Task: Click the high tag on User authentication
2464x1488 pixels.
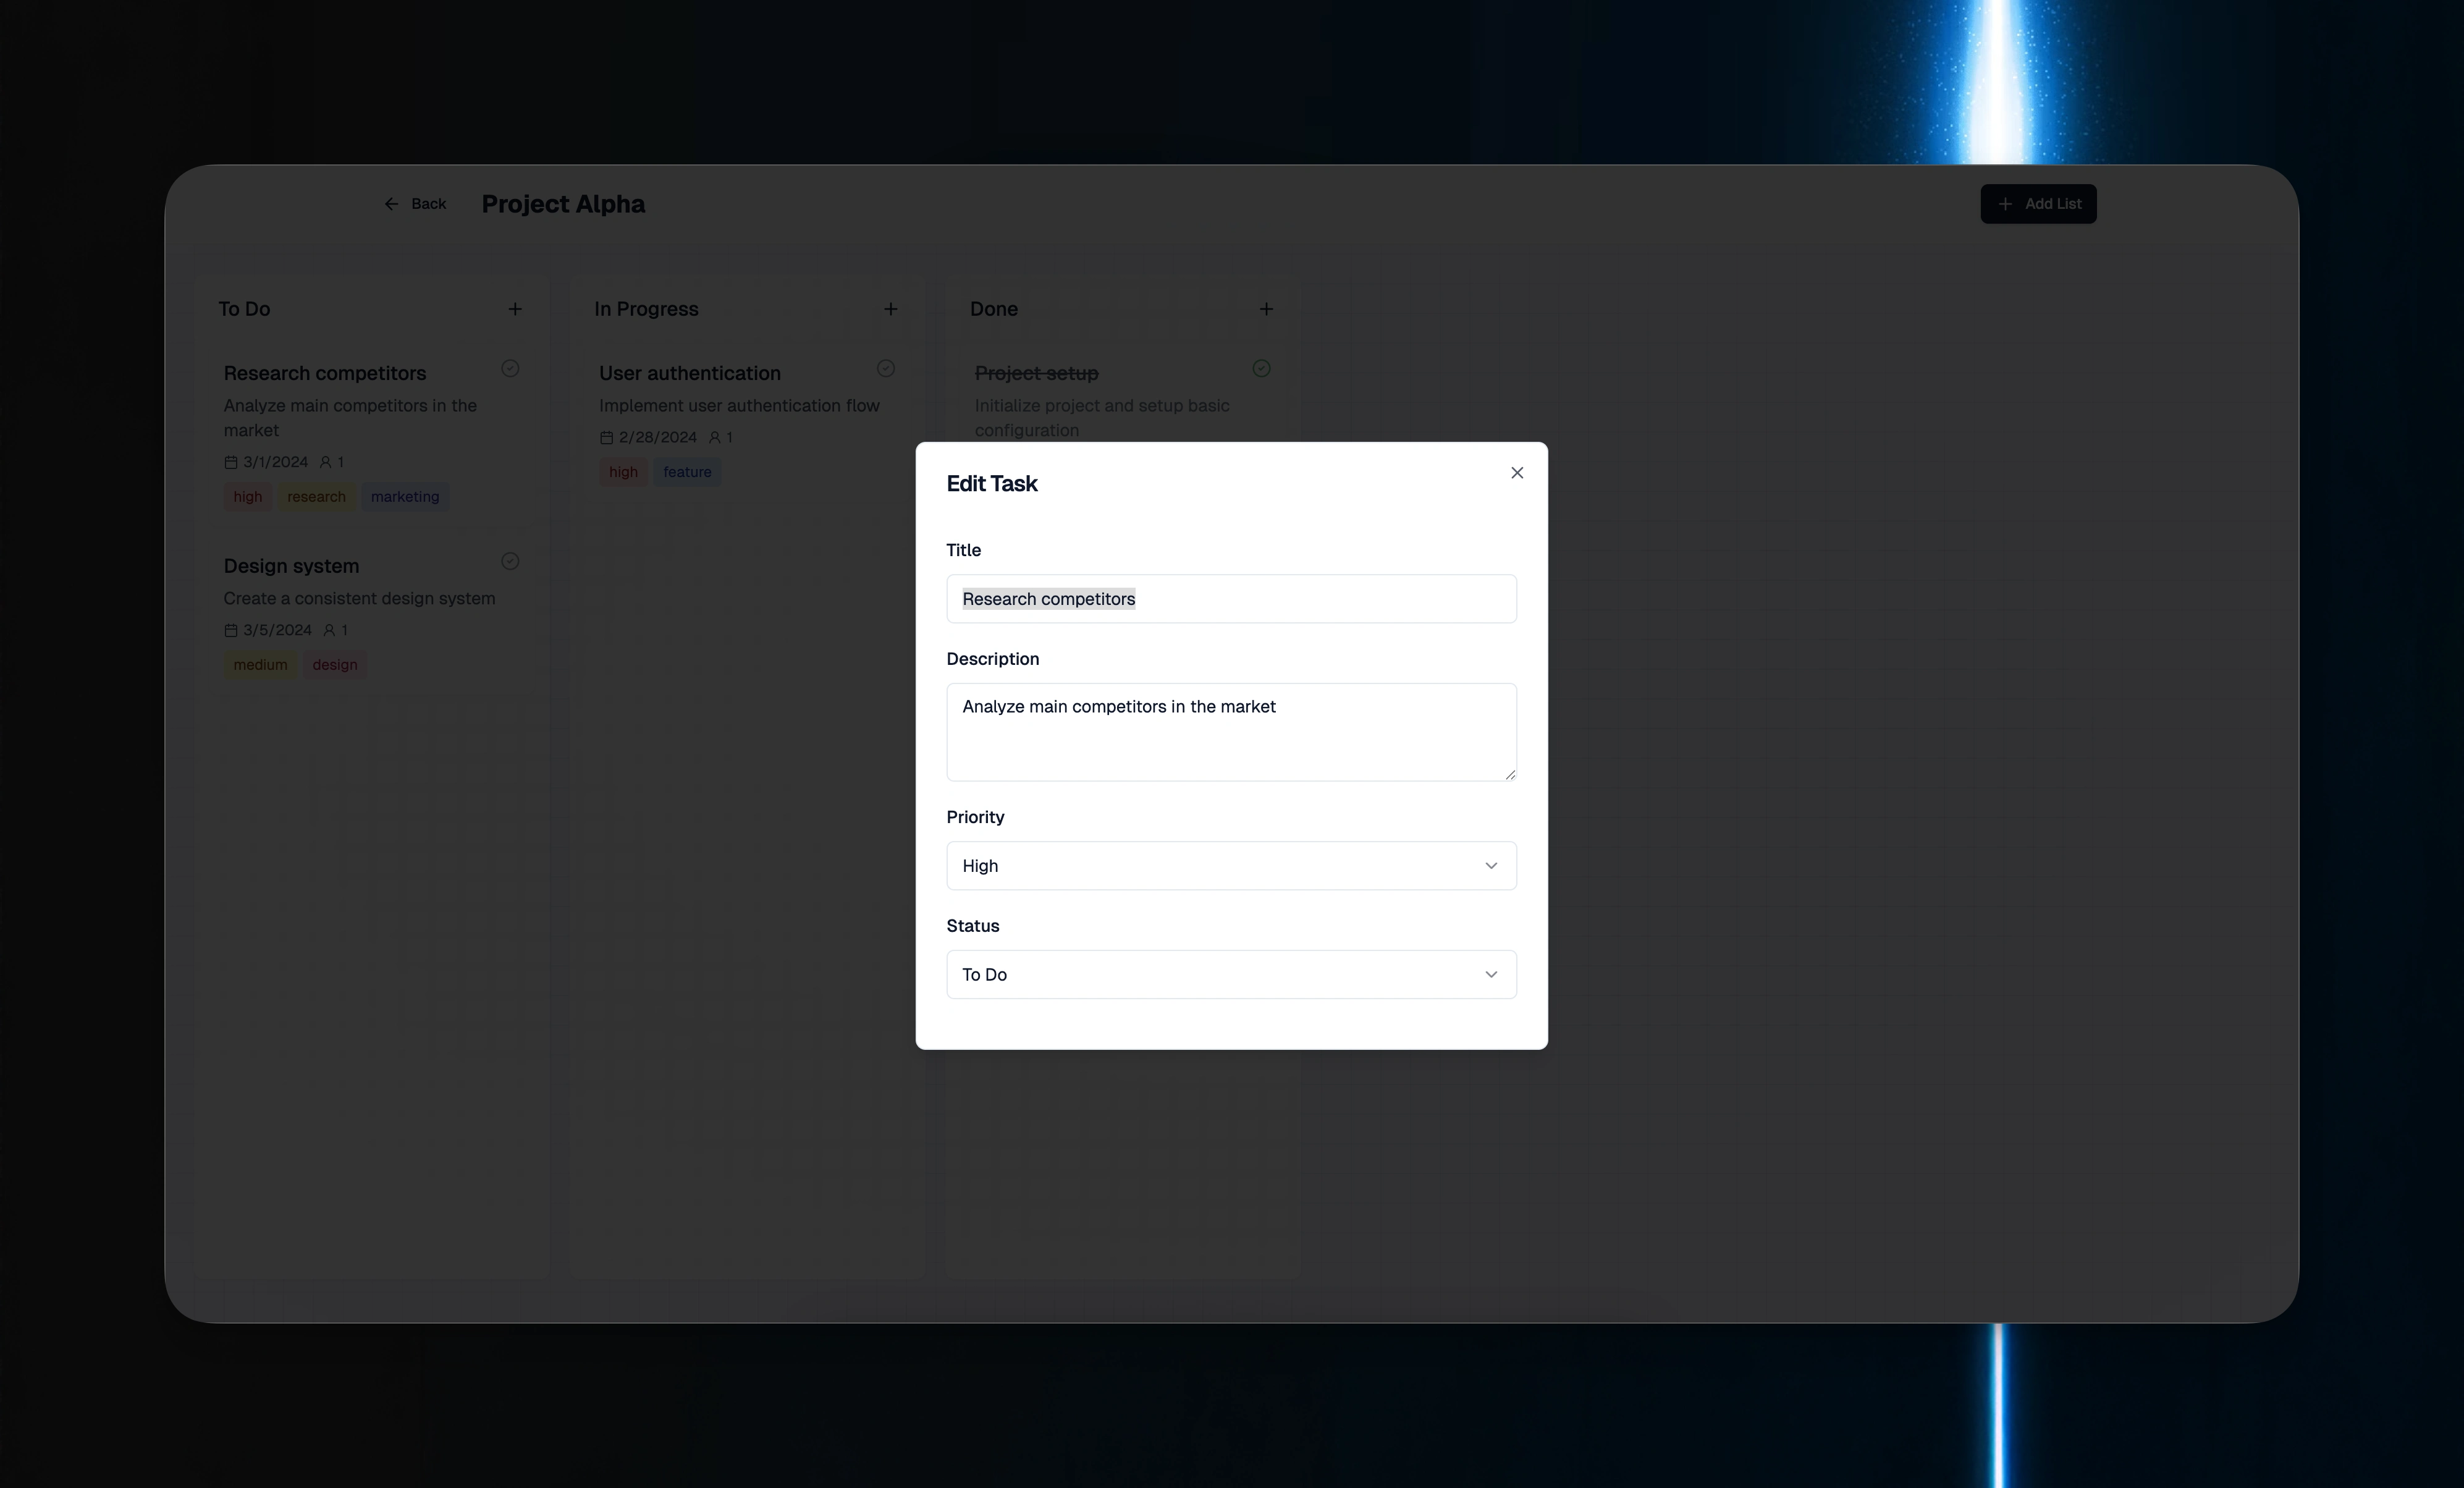Action: [623, 472]
